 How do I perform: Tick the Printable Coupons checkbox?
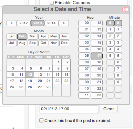tap(52, 3)
